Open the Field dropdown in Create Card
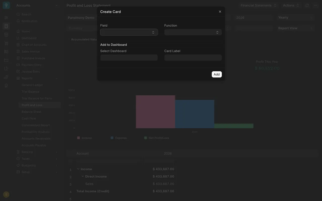Viewport: 322px width, 201px height. click(x=129, y=32)
